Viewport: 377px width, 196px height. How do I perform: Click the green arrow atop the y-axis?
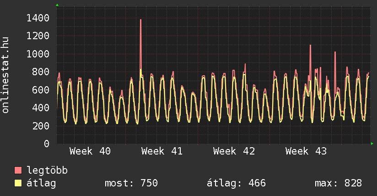(x=57, y=5)
